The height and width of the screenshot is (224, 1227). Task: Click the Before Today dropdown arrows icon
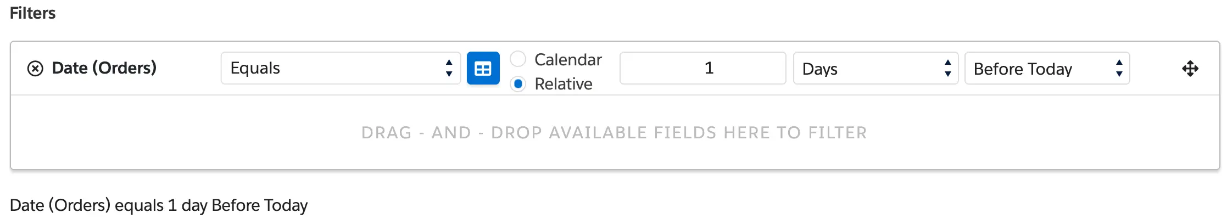[x=1119, y=68]
